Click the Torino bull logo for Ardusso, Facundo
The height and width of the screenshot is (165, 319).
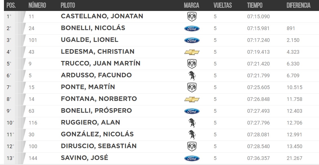(x=192, y=76)
